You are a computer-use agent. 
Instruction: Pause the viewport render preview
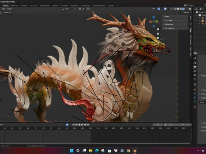click(190, 9)
